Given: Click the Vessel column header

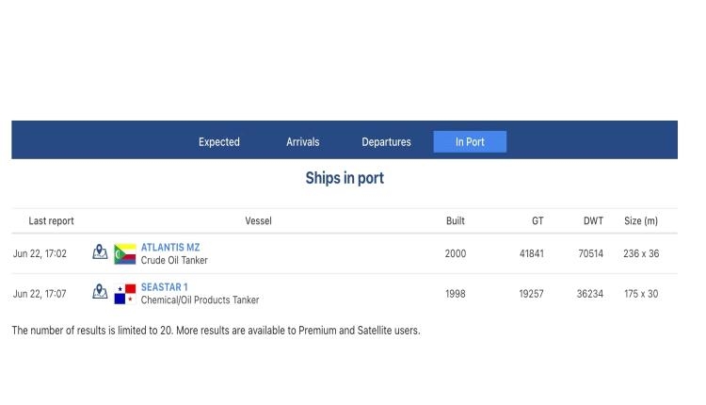Looking at the screenshot, I should pos(259,221).
